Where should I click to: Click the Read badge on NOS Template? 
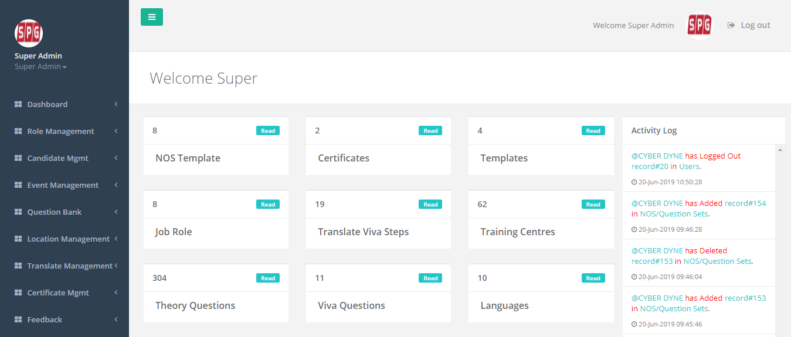[x=268, y=130]
